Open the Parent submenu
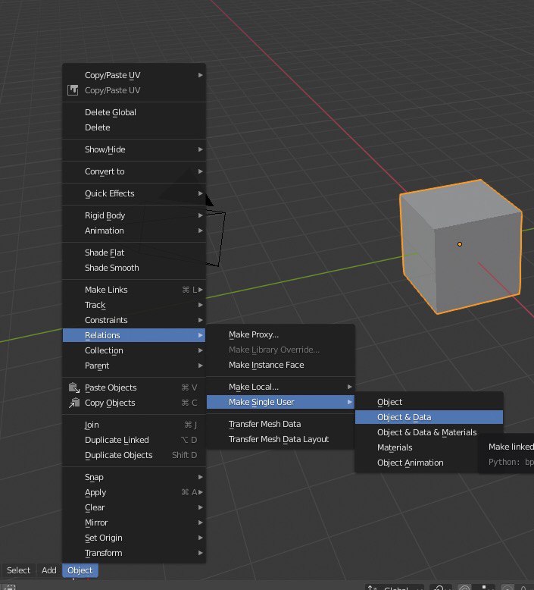 tap(134, 366)
